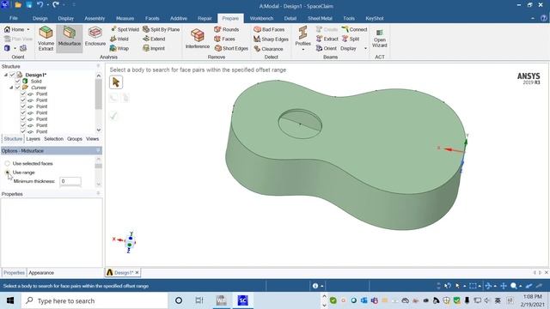
Task: Expand the Profiles dropdown arrow
Action: [x=302, y=50]
